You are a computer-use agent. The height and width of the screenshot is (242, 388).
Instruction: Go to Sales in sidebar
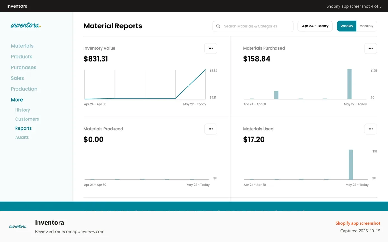point(17,78)
